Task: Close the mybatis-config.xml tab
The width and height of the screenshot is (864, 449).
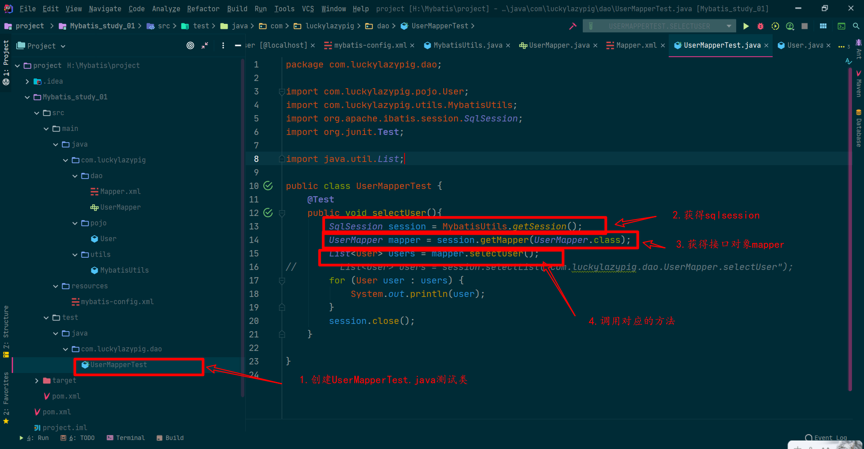Action: [413, 45]
